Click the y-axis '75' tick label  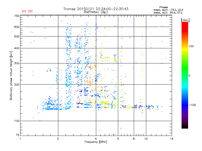(18, 135)
